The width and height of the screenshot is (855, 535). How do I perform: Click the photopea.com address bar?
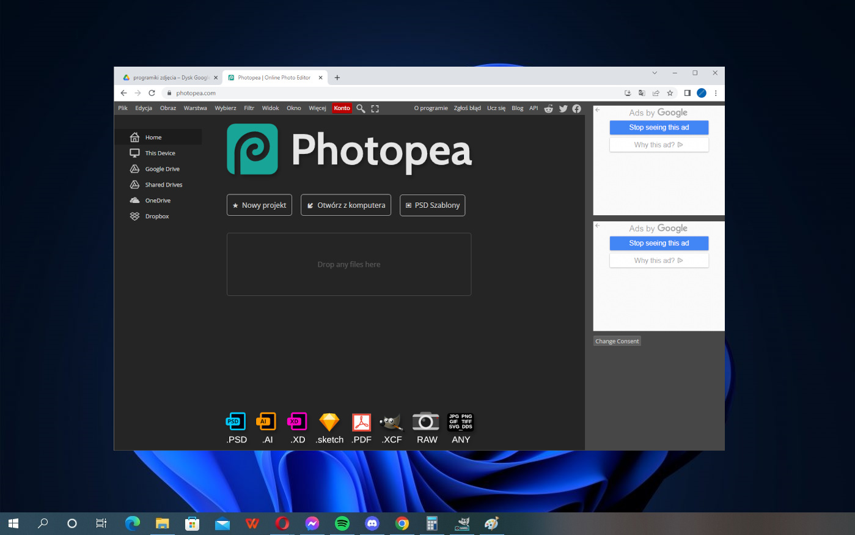pyautogui.click(x=391, y=93)
